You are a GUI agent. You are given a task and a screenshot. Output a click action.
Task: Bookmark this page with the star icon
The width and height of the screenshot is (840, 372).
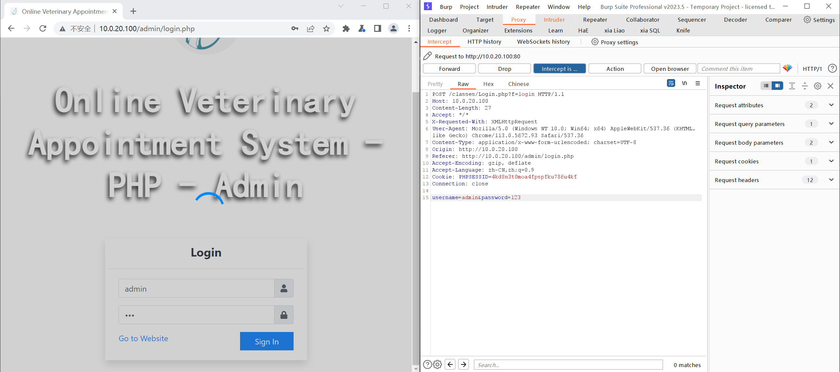[326, 29]
